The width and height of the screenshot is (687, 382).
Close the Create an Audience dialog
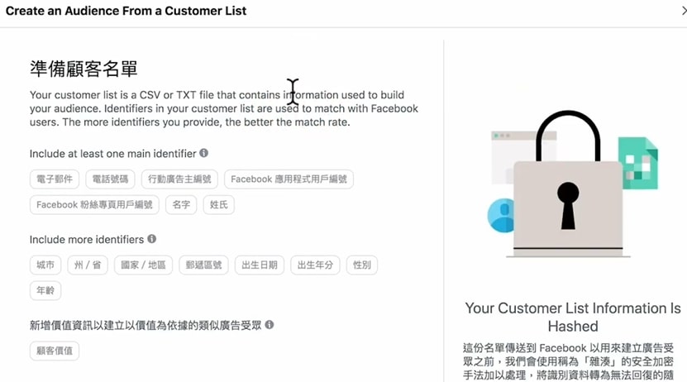pos(684,11)
